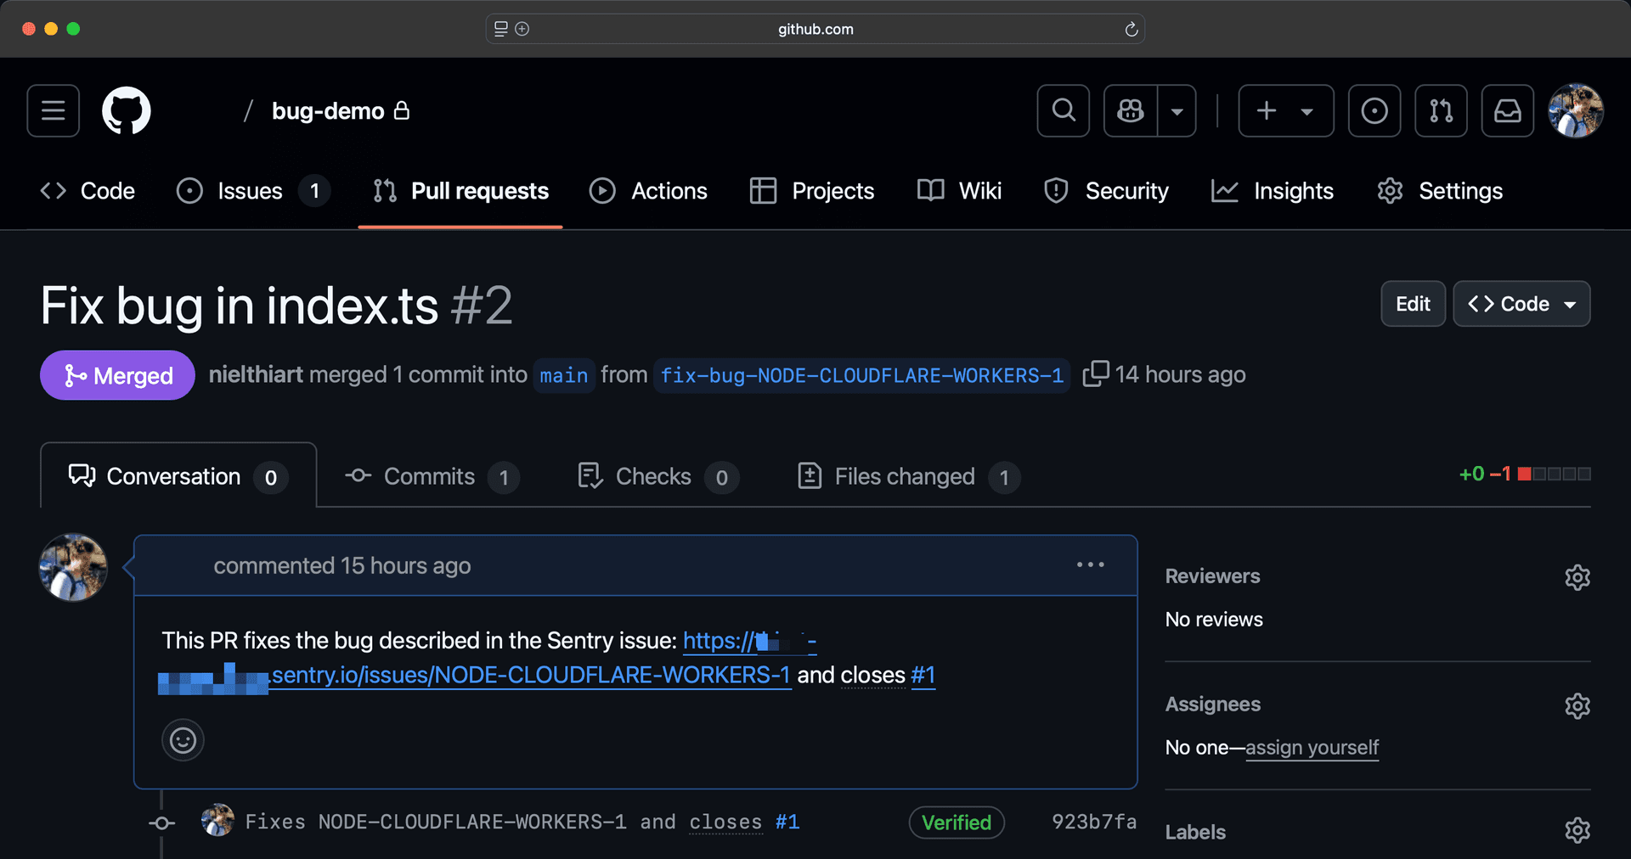
Task: Switch to the Commits tab
Action: [428, 476]
